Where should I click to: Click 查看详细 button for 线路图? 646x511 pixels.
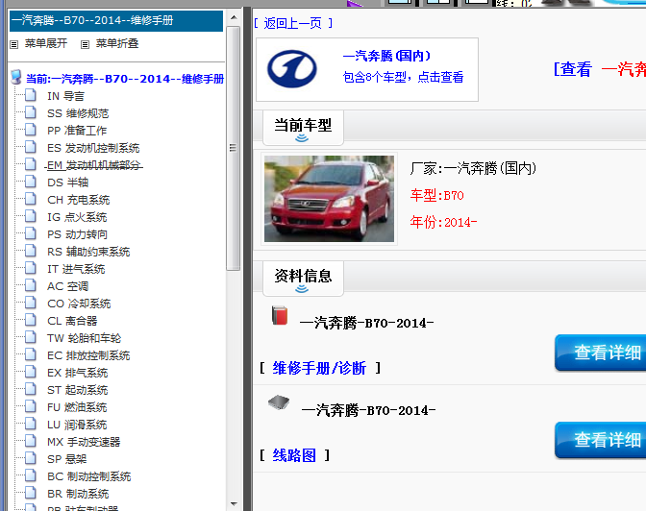tap(600, 440)
